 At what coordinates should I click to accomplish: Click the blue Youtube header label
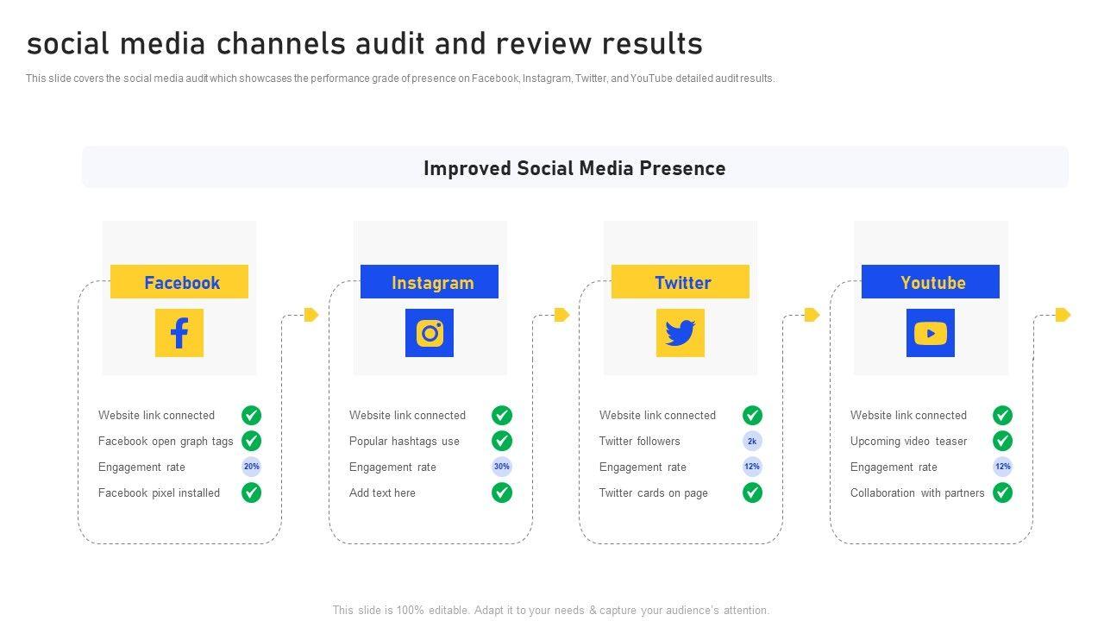pyautogui.click(x=930, y=282)
